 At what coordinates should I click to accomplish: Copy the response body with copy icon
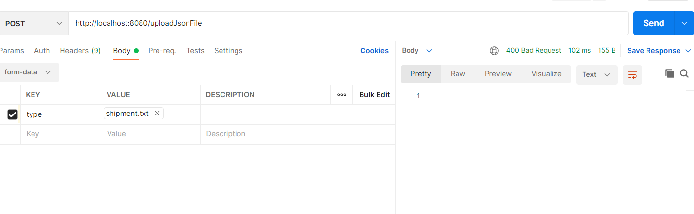(670, 73)
